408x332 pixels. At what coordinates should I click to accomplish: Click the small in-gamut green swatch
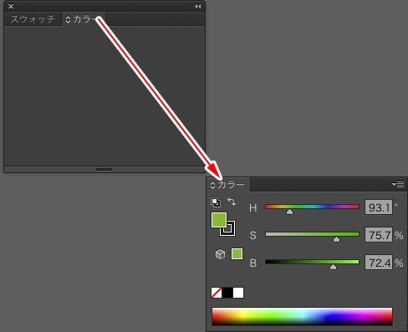[237, 253]
